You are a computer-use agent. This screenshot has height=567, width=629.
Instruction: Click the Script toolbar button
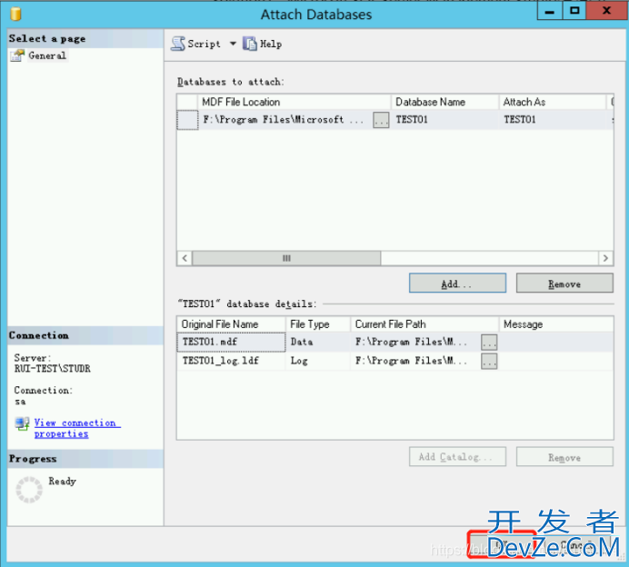196,44
